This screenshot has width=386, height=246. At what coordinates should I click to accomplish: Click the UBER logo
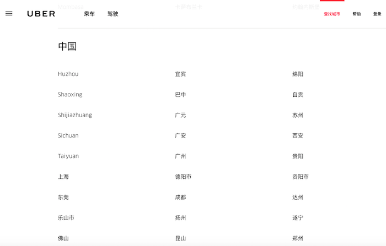[x=41, y=14]
